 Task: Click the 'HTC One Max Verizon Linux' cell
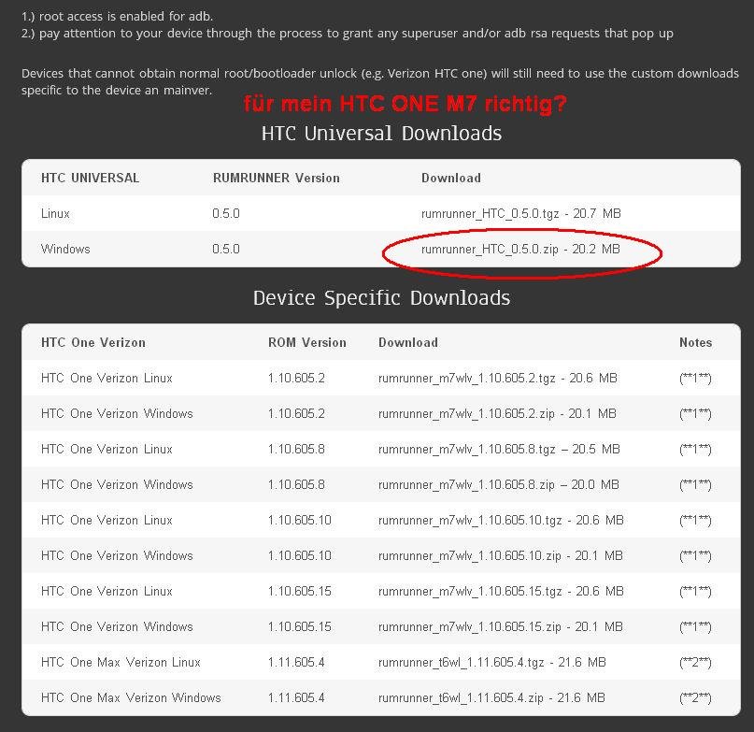coord(121,662)
